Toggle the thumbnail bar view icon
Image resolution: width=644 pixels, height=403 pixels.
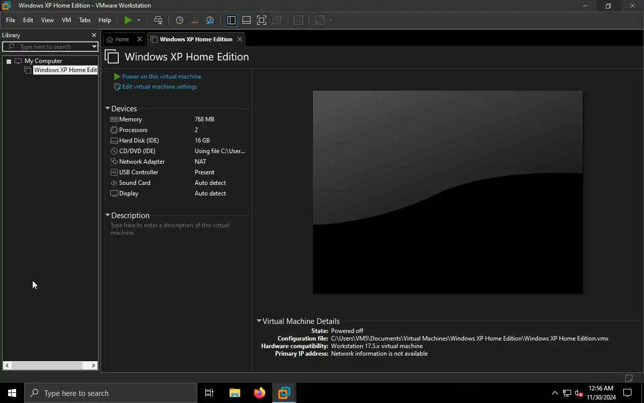click(247, 20)
